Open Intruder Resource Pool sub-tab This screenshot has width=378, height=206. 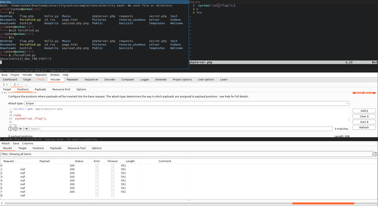click(x=61, y=89)
